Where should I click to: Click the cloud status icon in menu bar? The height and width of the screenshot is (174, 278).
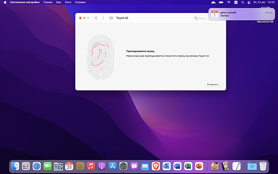click(x=213, y=2)
